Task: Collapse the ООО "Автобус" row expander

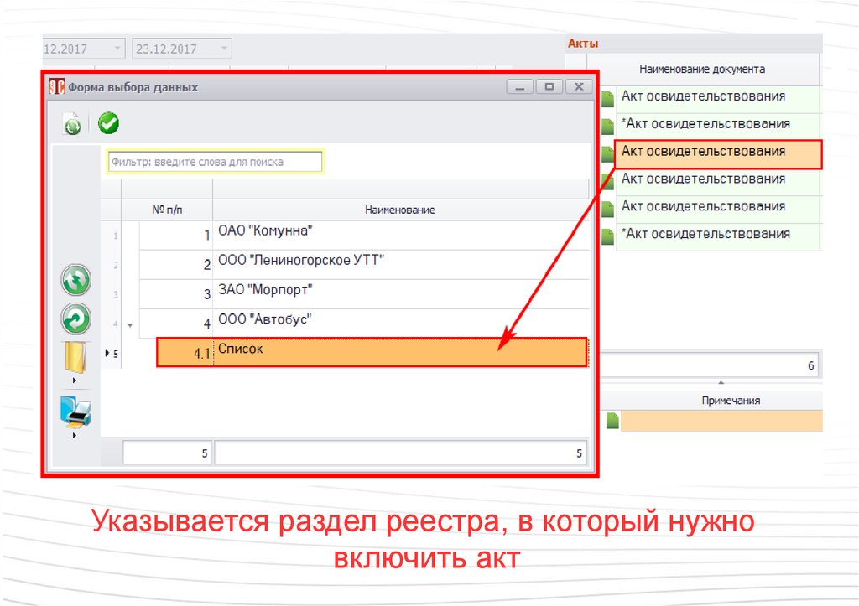Action: pos(129,324)
